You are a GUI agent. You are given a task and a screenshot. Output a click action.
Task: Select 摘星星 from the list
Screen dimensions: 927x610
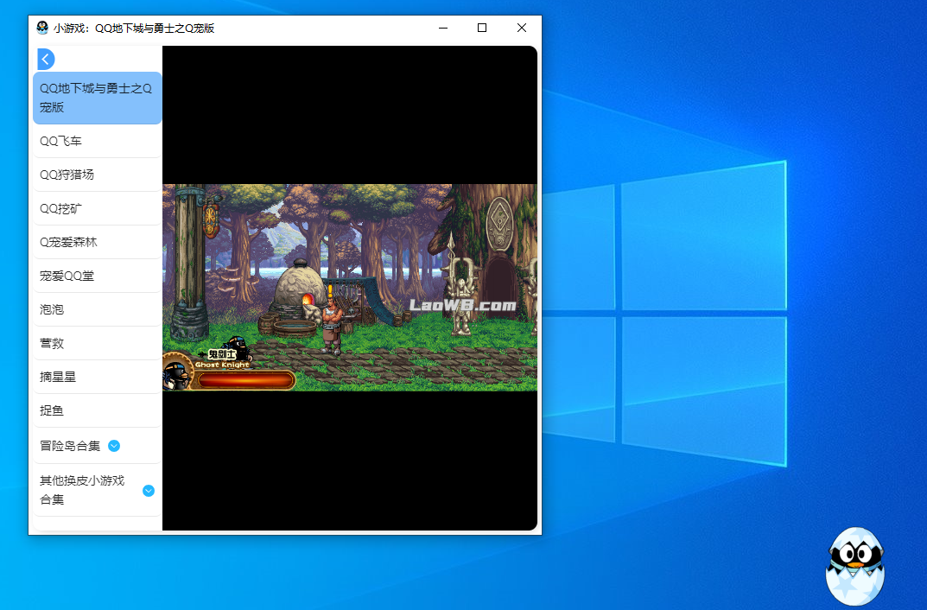coord(98,377)
